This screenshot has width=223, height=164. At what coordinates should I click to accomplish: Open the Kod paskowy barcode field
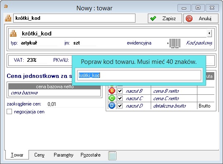(199, 43)
